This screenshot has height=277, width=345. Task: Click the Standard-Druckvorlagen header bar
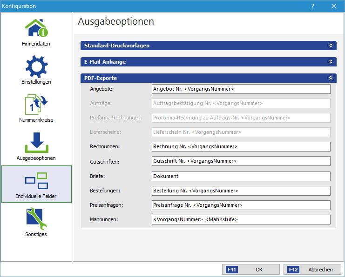click(x=209, y=46)
